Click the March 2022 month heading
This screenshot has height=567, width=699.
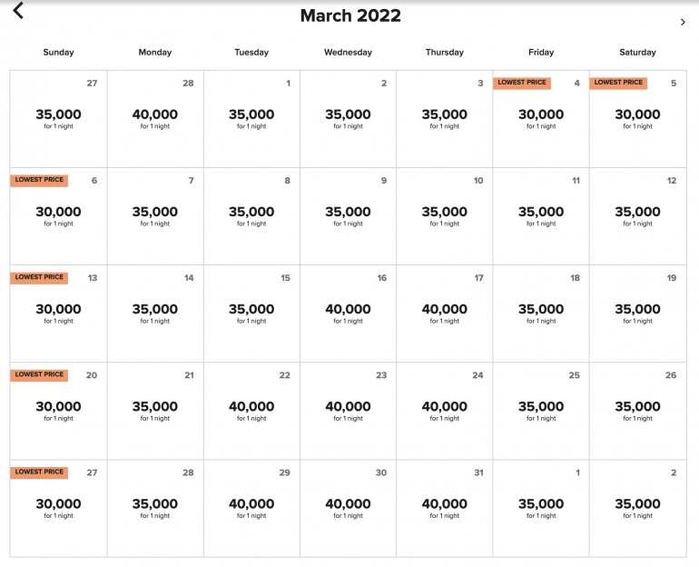click(x=350, y=15)
